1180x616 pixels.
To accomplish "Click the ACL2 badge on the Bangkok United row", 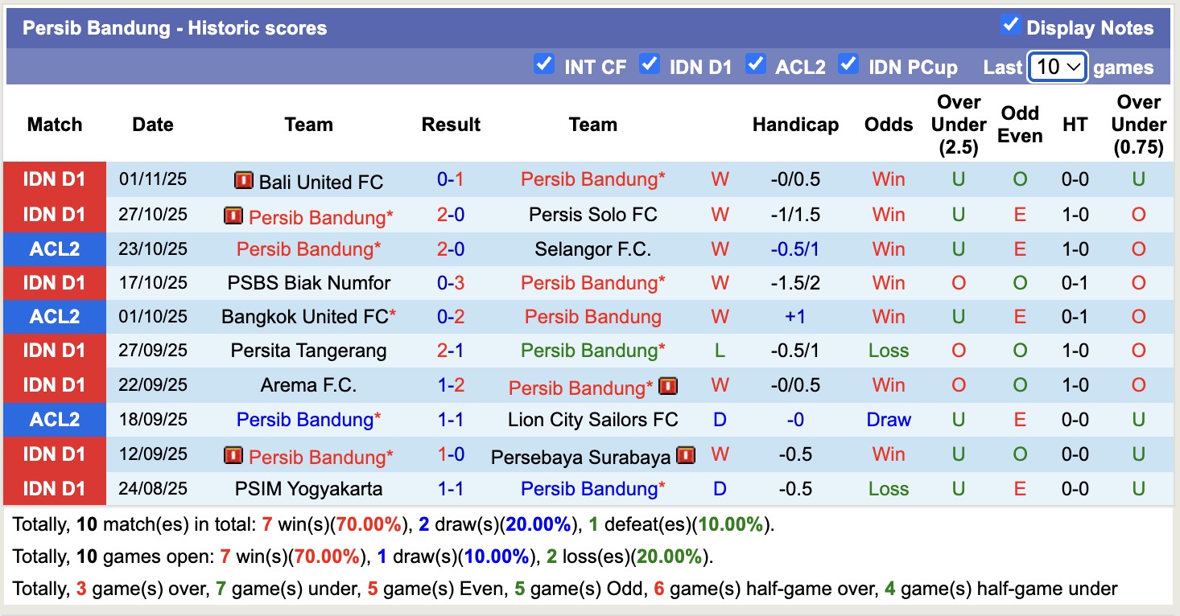I will (54, 316).
